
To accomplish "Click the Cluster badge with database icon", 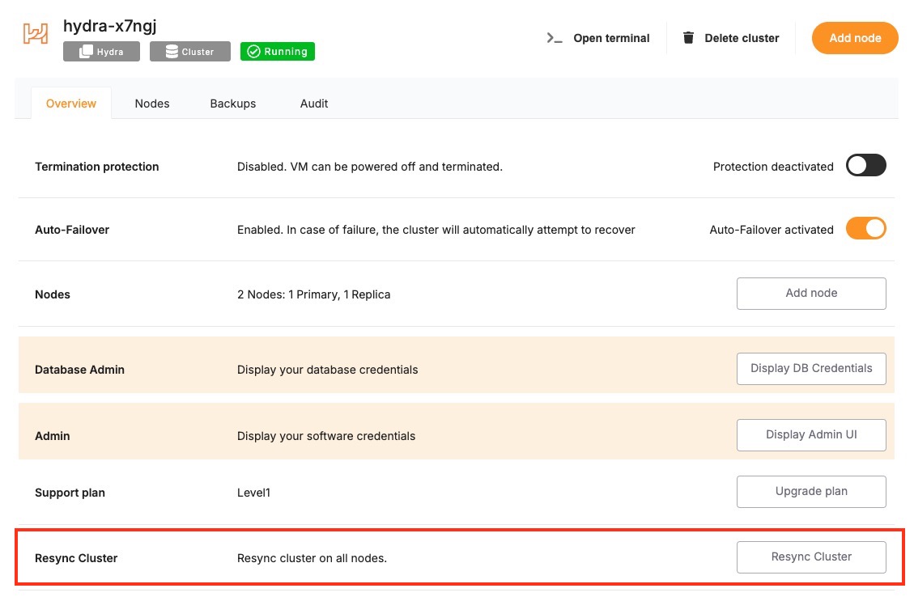I will pos(190,52).
